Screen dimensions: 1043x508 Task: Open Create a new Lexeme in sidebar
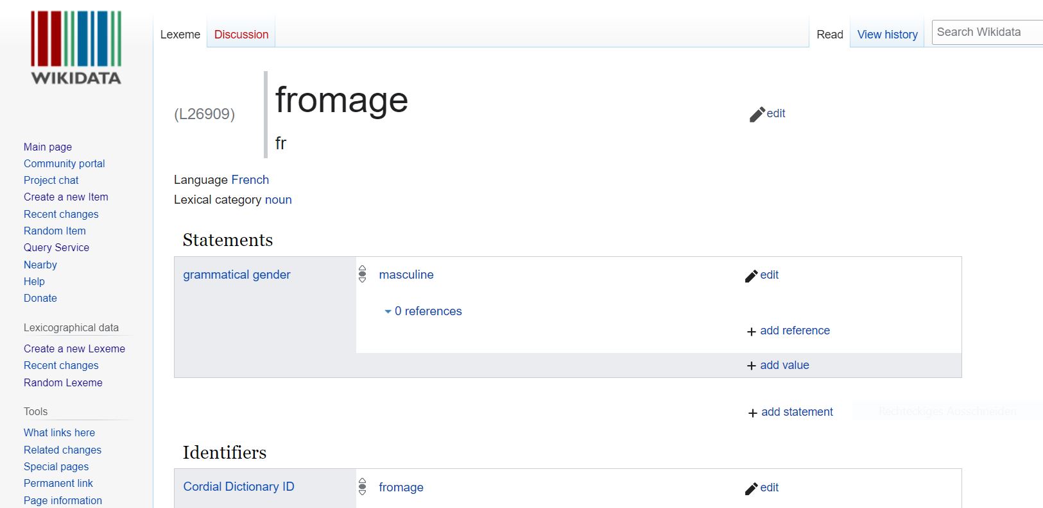pos(74,348)
